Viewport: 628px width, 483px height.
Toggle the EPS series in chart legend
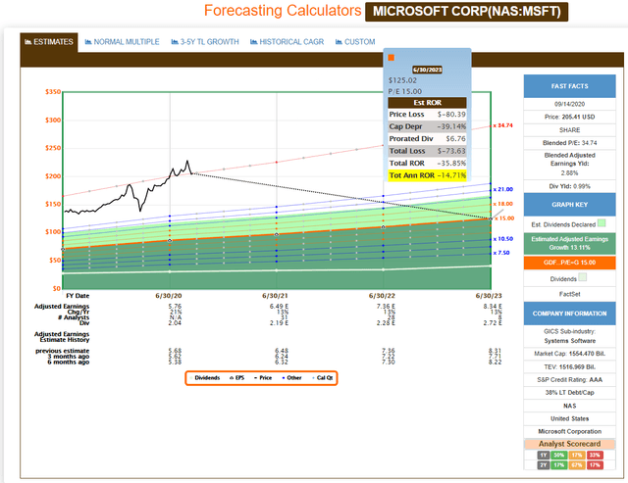click(239, 377)
